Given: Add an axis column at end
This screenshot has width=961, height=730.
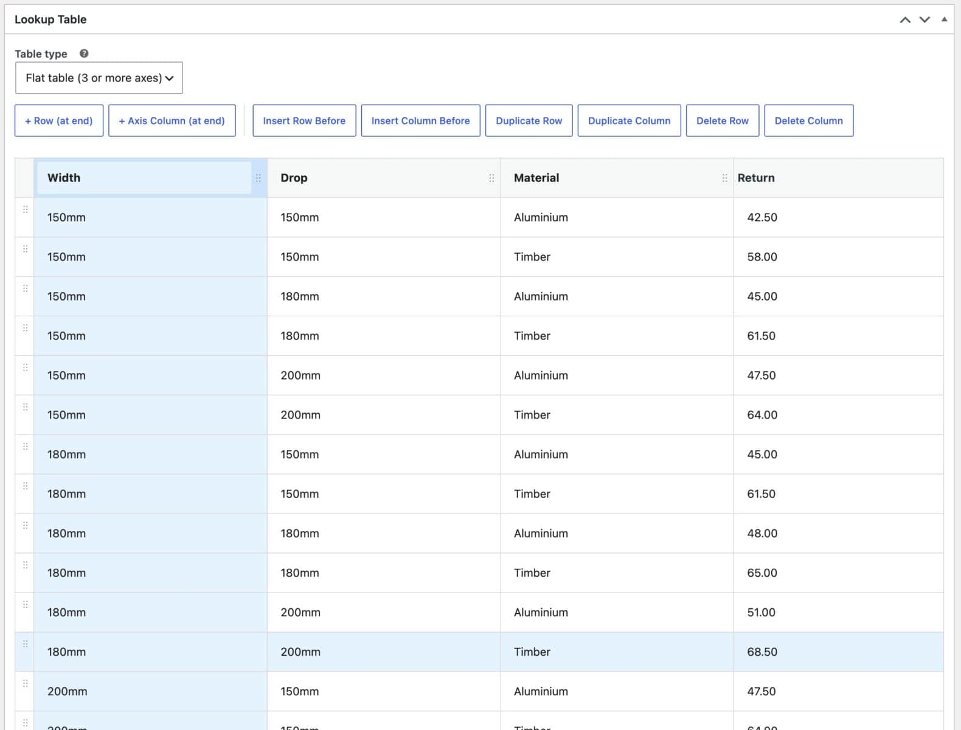Looking at the screenshot, I should tap(172, 120).
